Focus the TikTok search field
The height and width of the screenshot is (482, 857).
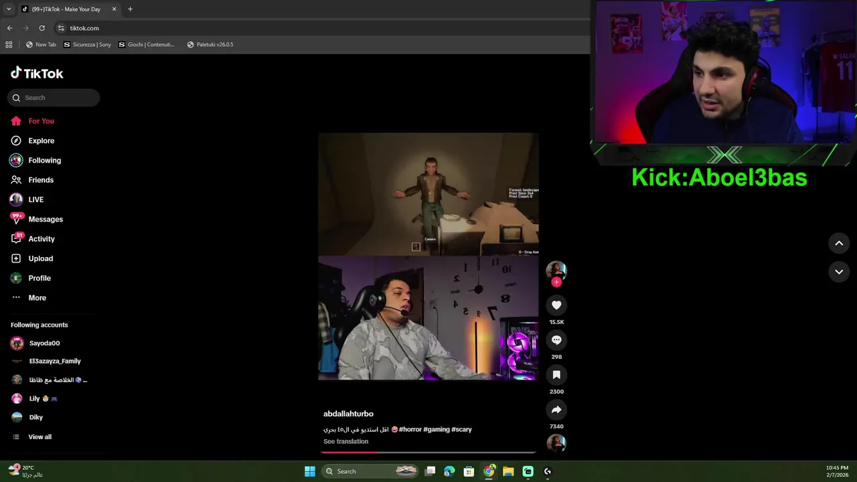(x=54, y=98)
